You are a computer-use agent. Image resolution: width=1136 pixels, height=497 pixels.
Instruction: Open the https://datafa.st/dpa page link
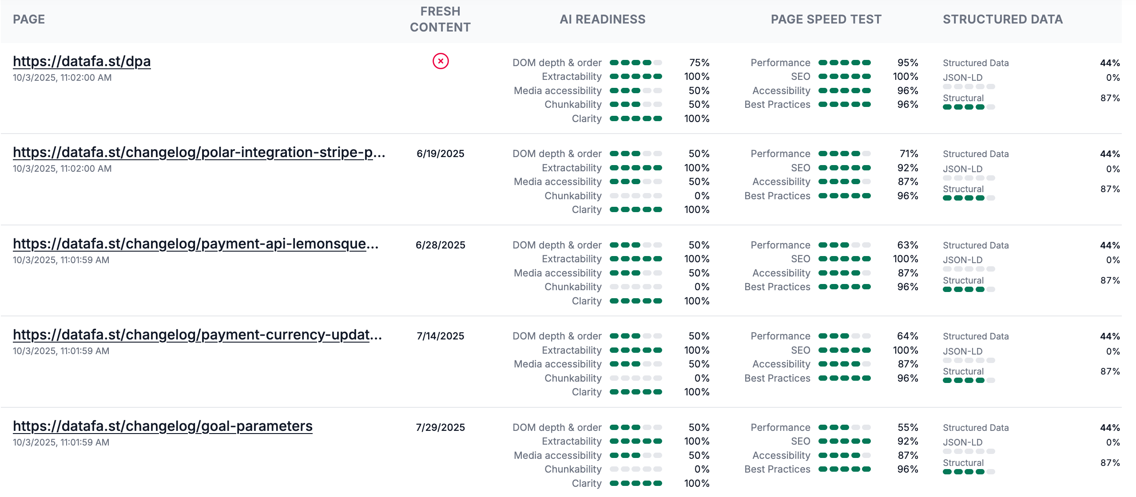click(x=82, y=61)
